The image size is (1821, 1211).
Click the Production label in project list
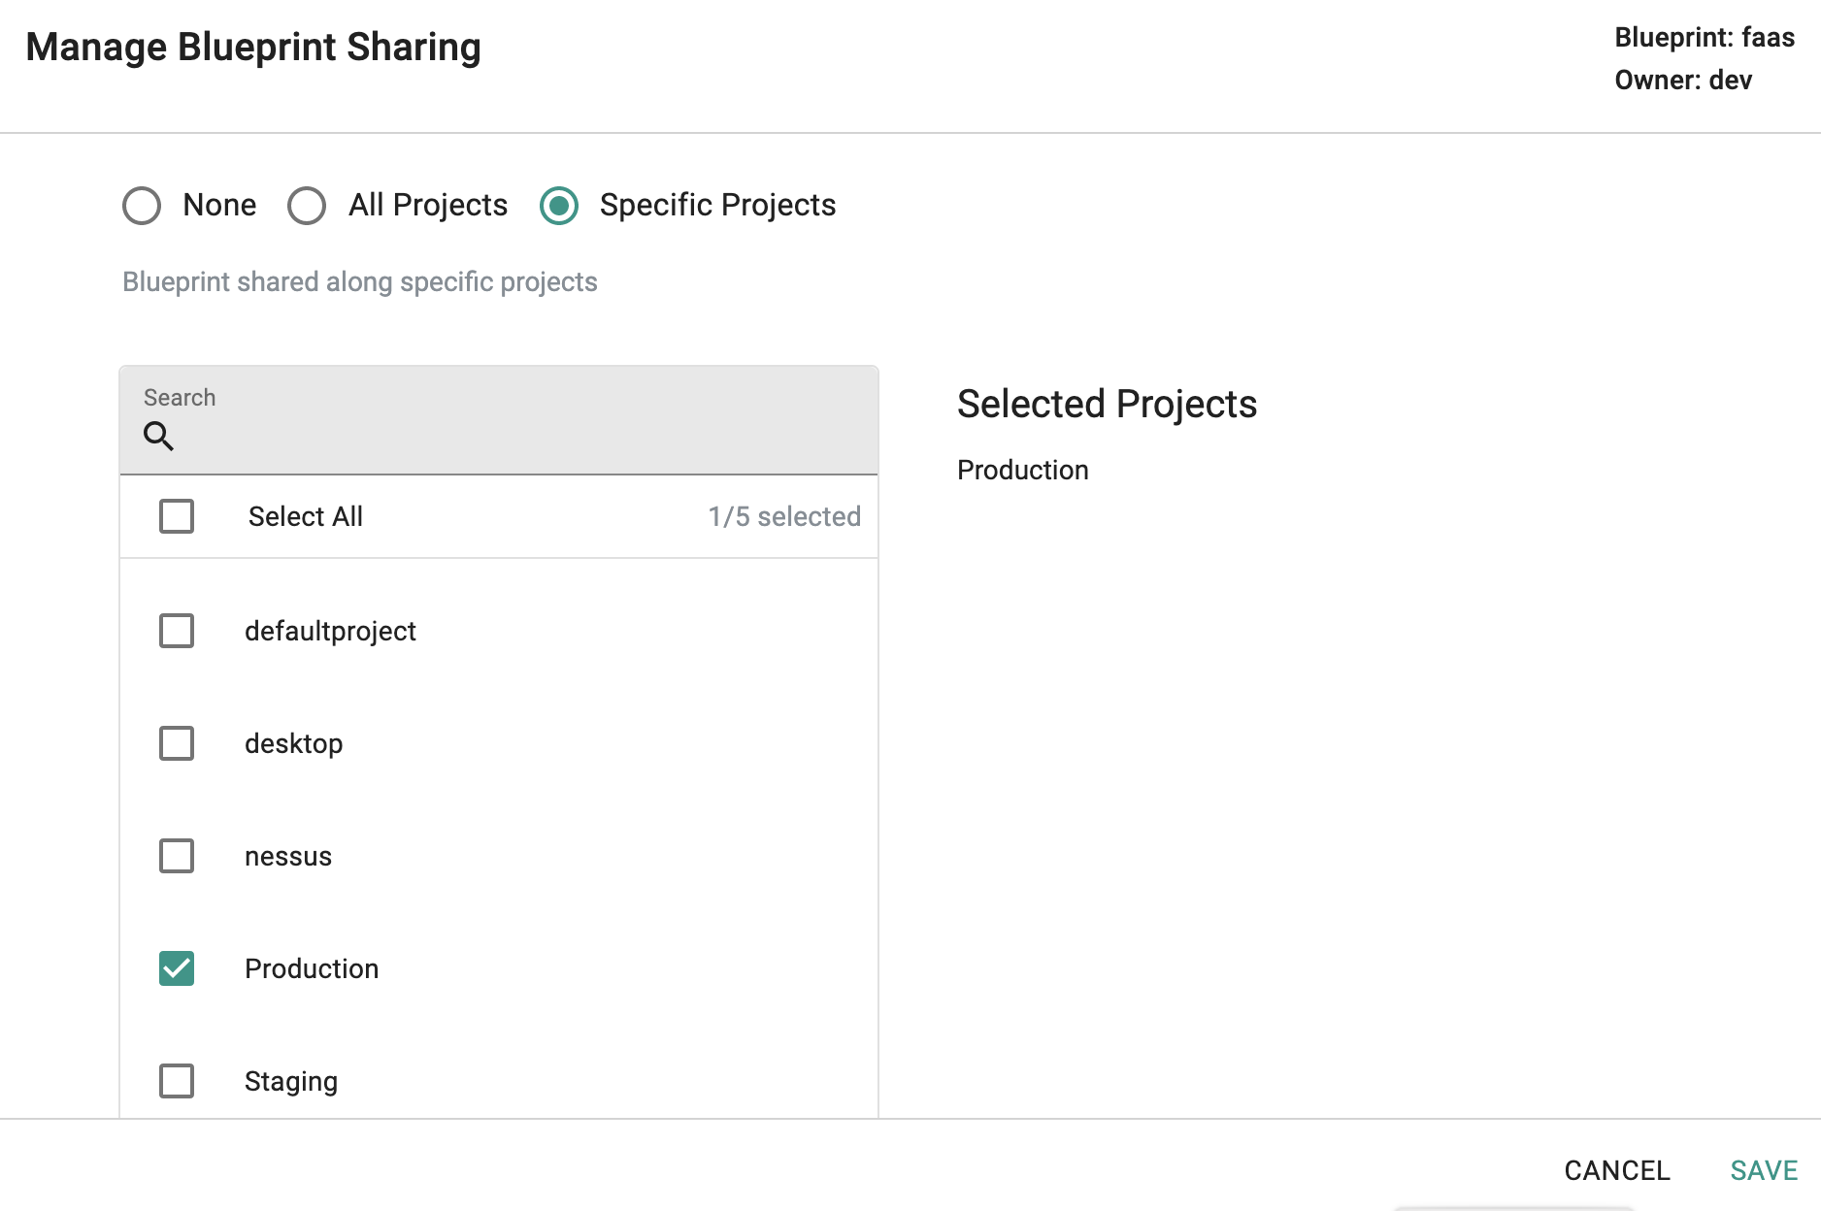pos(312,968)
